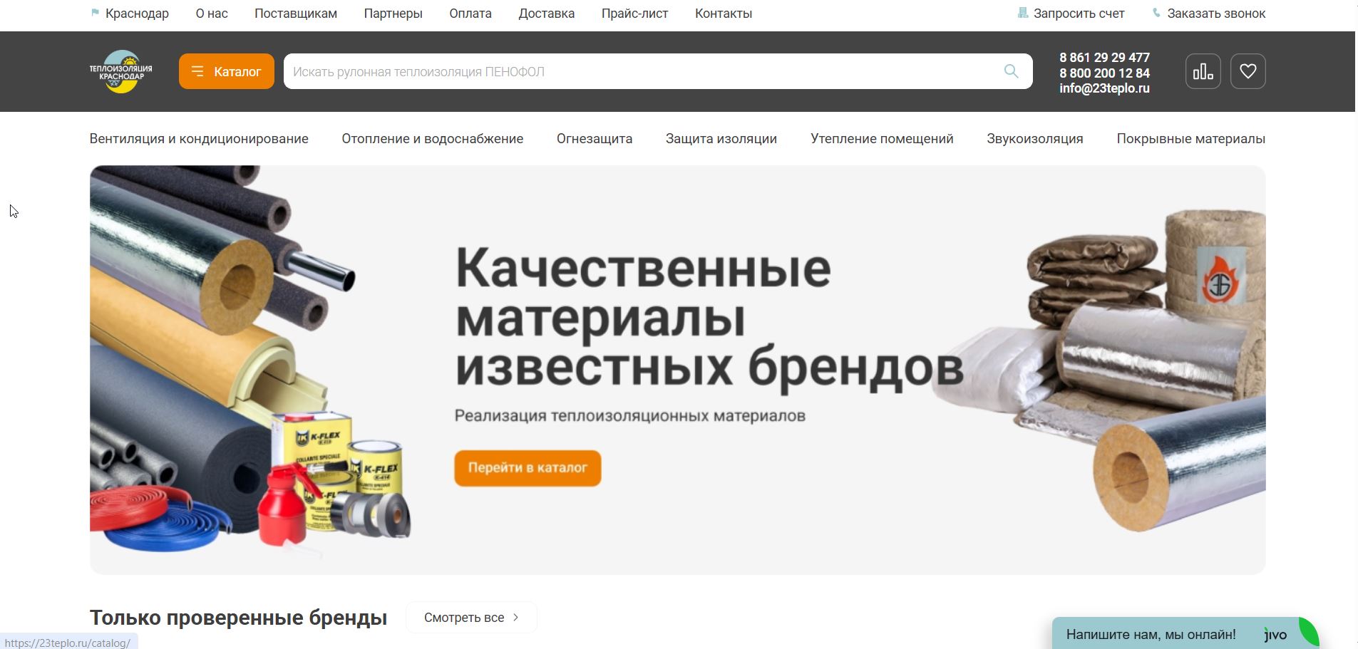Open the Прайс-лист link
The height and width of the screenshot is (649, 1358).
pos(634,14)
